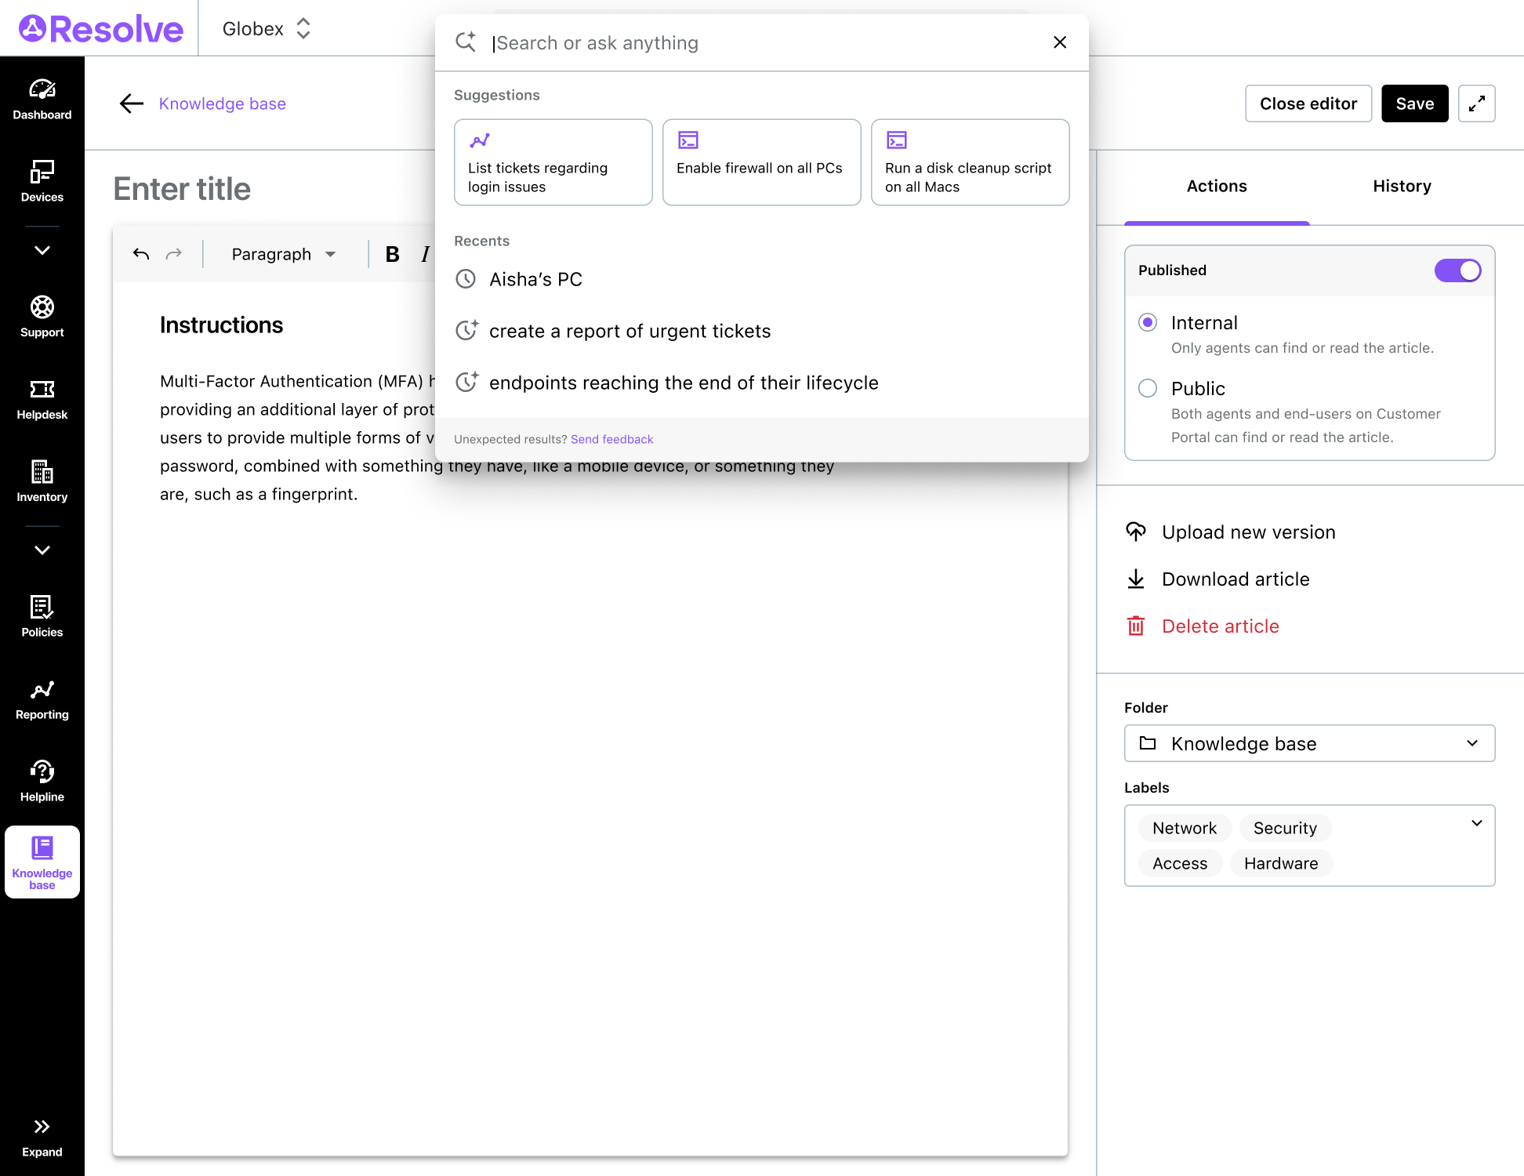This screenshot has width=1524, height=1176.
Task: Toggle bold formatting in editor
Action: click(x=393, y=254)
